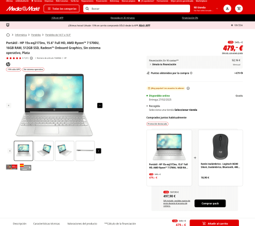The image size is (255, 226).
Task: Show previous product image with left arrow
Action: pos(9,106)
